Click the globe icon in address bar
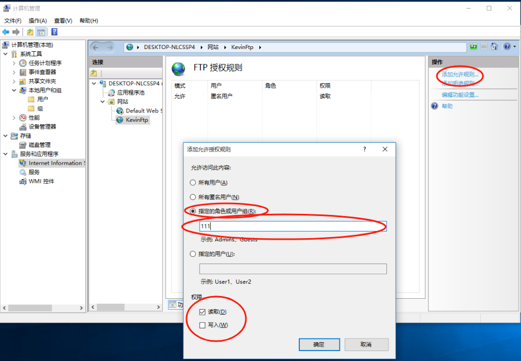 coord(130,47)
